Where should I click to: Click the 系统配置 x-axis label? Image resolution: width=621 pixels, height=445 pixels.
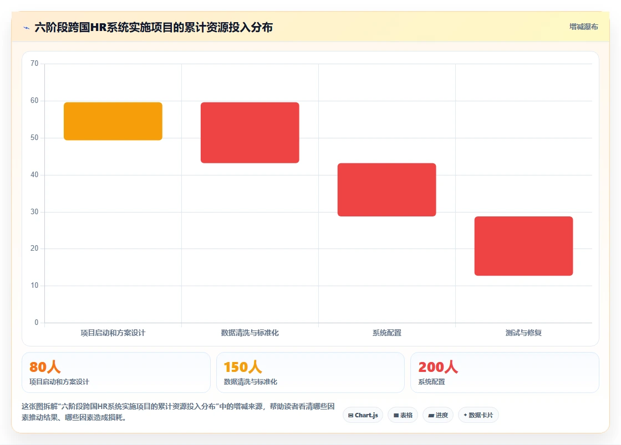tap(387, 333)
